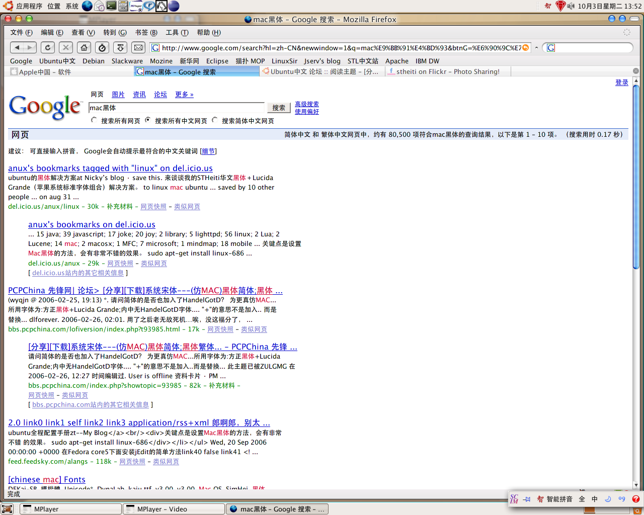Reload the current page
This screenshot has width=644, height=515.
pyautogui.click(x=48, y=47)
